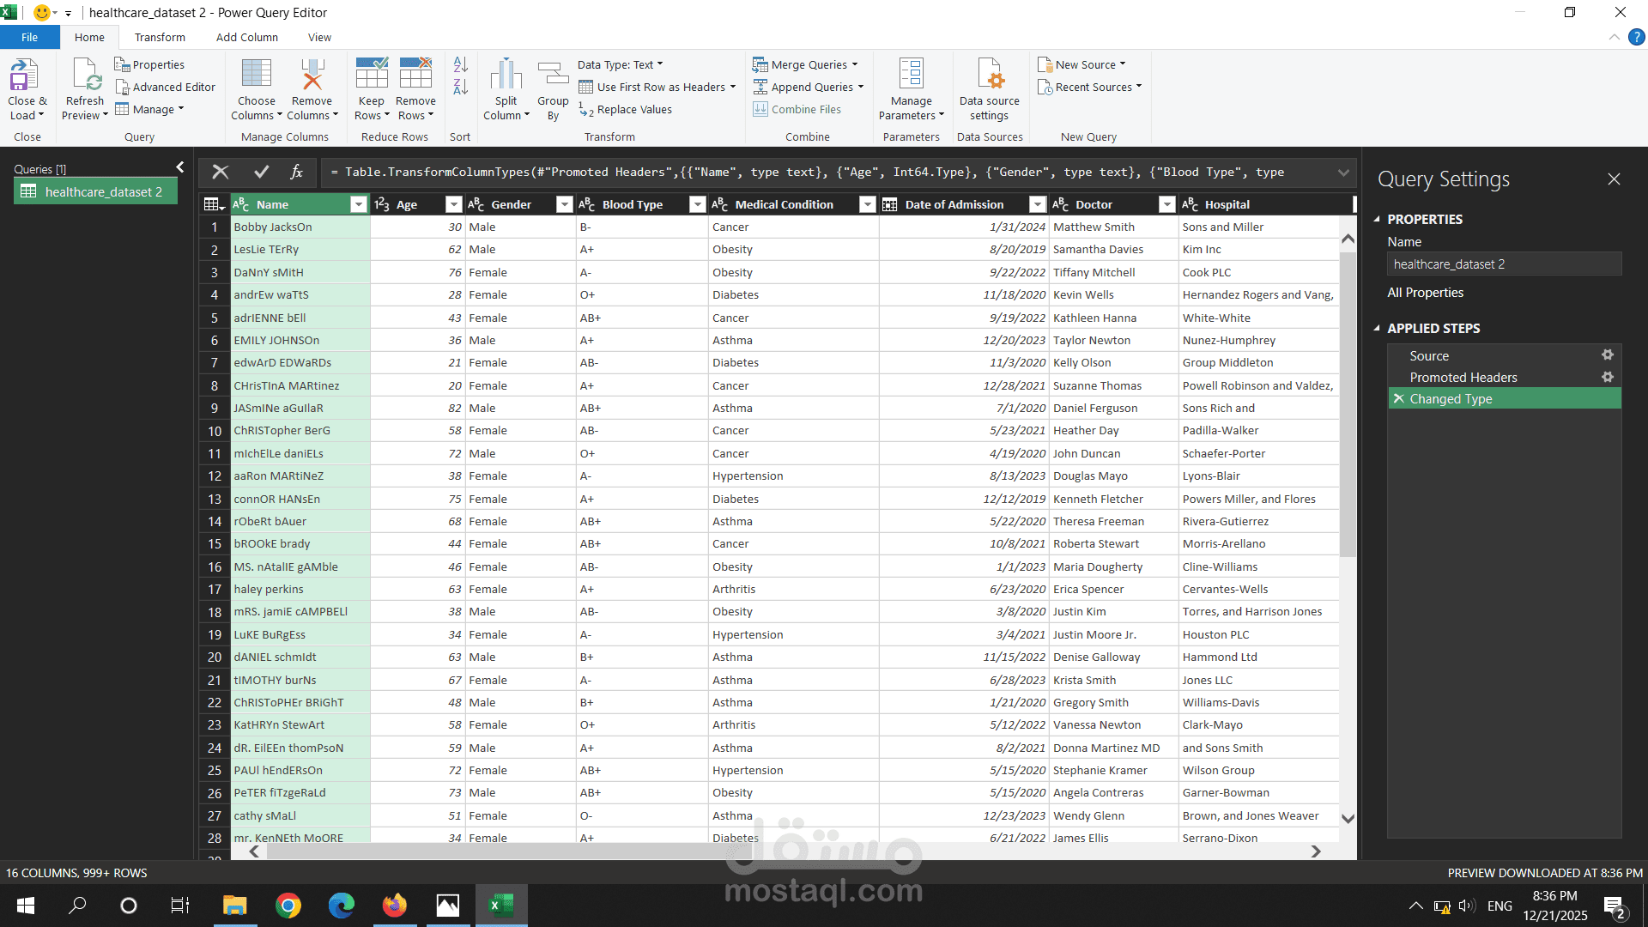Open the Firefox taskbar icon
Viewport: 1648px width, 927px height.
(x=394, y=905)
